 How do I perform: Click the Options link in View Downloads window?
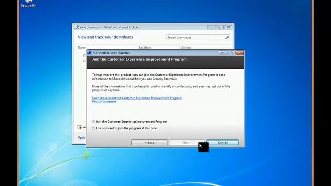82,138
